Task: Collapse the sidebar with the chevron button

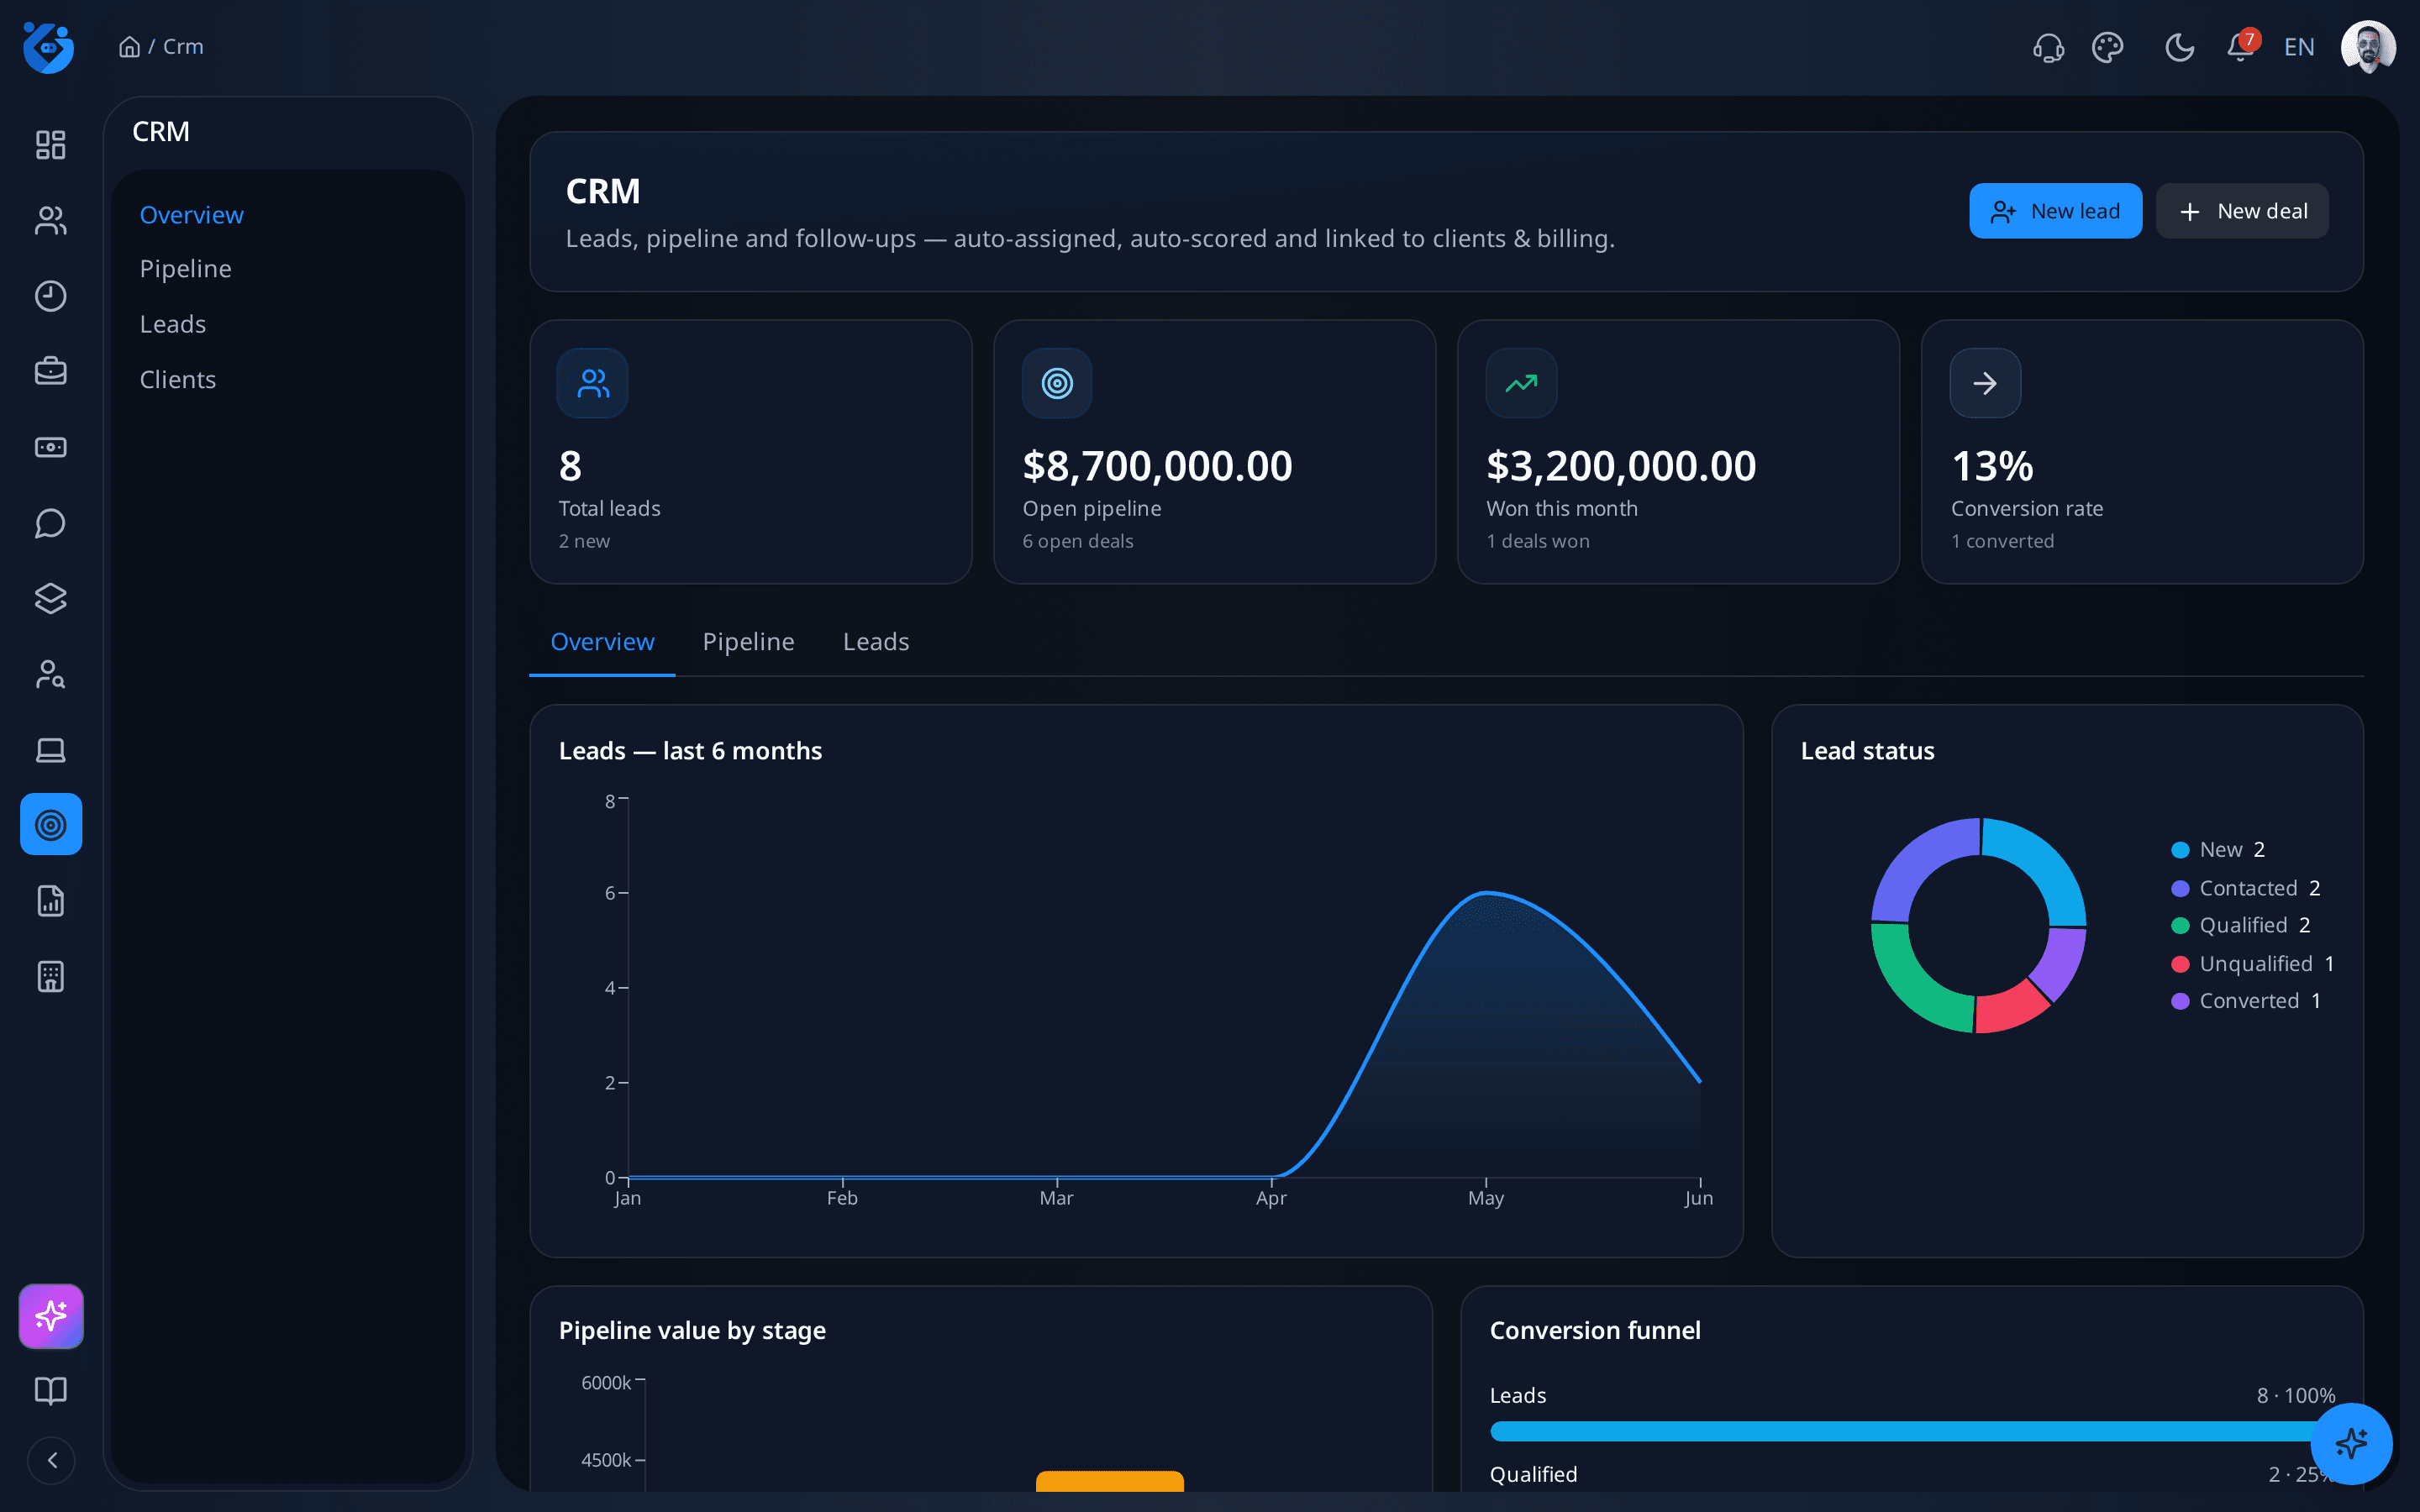Action: (x=51, y=1460)
